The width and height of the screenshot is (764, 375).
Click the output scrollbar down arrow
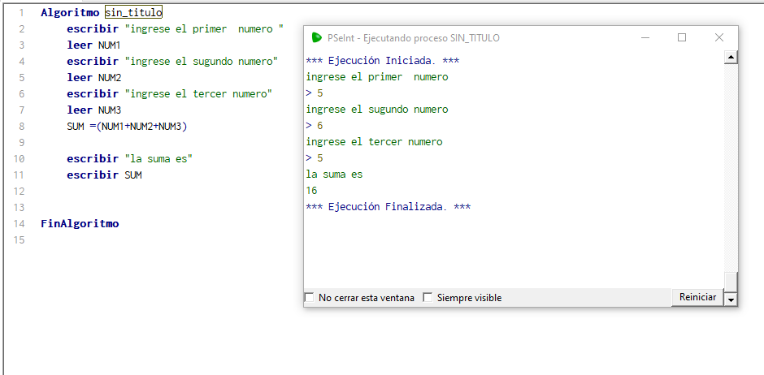[x=730, y=300]
